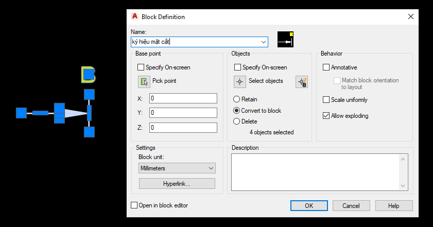Expand the Name dropdown arrow
This screenshot has width=433, height=227.
point(264,42)
